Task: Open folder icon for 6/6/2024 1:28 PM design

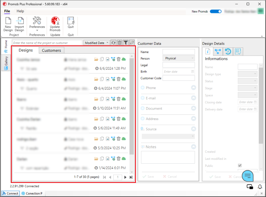Action: 96,59
